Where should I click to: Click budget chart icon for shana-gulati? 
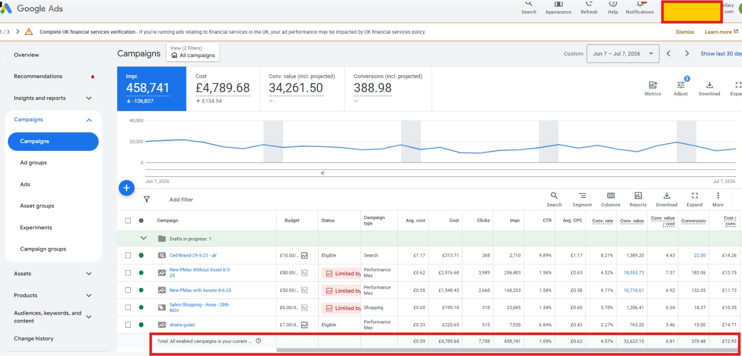[305, 325]
